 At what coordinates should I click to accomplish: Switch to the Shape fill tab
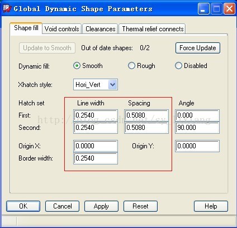point(26,28)
